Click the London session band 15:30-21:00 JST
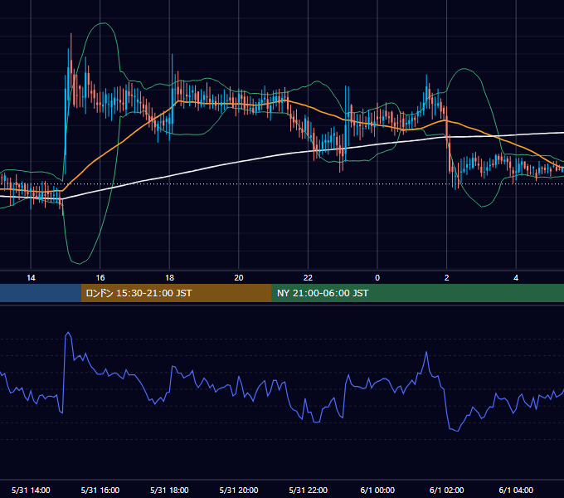564x498 pixels. (176, 293)
